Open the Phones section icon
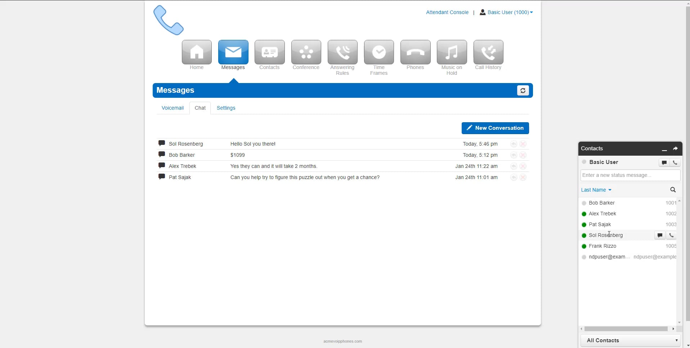 415,52
